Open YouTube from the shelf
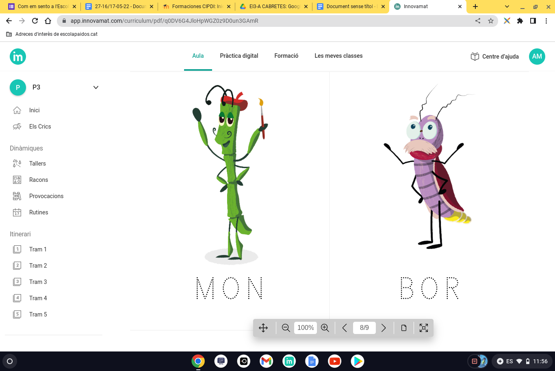This screenshot has height=371, width=555. pos(335,361)
